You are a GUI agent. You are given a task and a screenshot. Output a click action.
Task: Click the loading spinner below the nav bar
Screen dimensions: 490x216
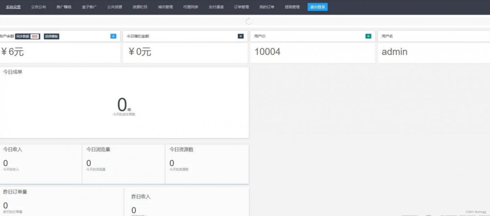pyautogui.click(x=248, y=21)
